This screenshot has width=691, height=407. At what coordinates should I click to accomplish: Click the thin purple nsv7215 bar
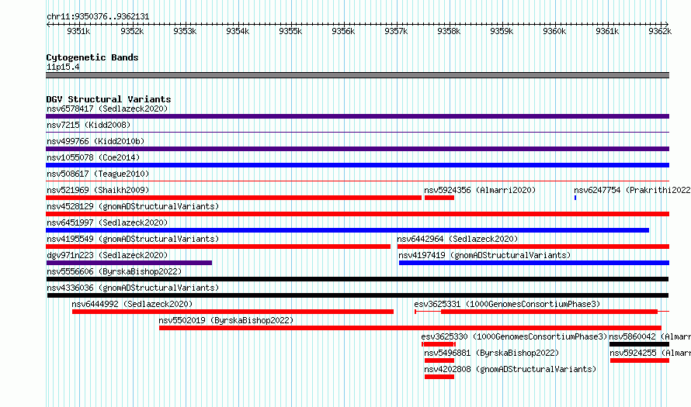coord(357,133)
